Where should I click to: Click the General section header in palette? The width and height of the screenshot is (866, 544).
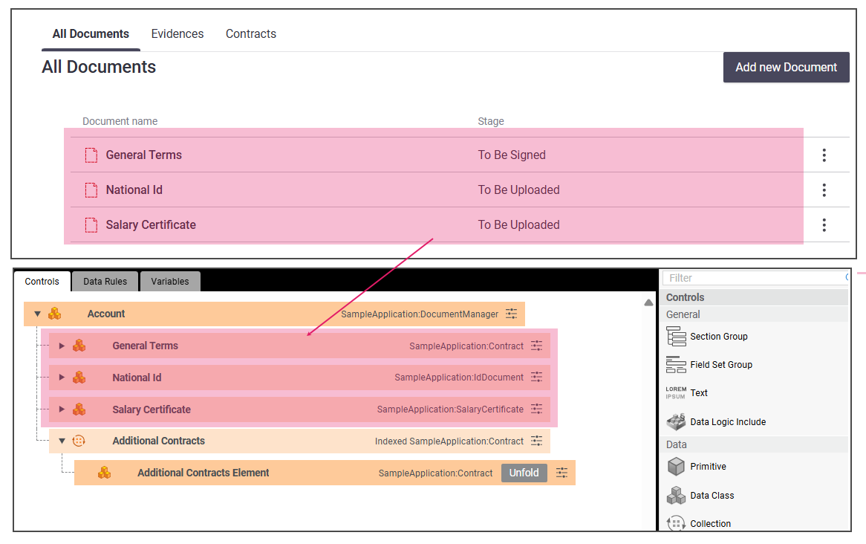(755, 314)
